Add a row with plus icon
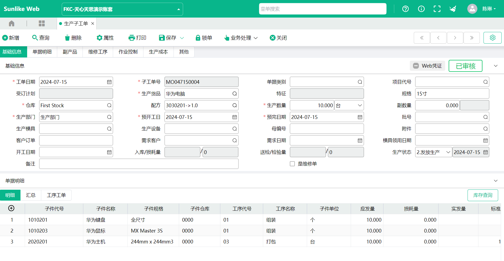504x261 pixels. [11, 208]
